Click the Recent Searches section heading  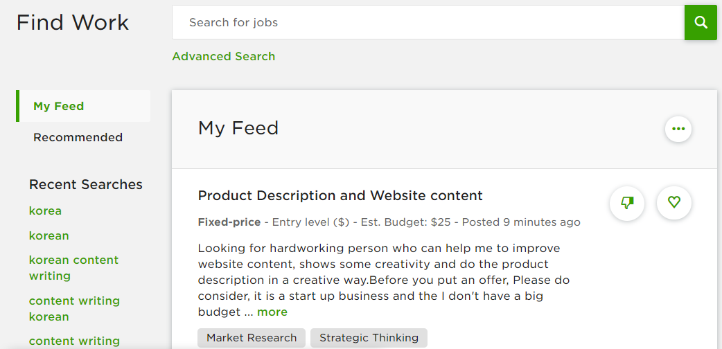[86, 184]
